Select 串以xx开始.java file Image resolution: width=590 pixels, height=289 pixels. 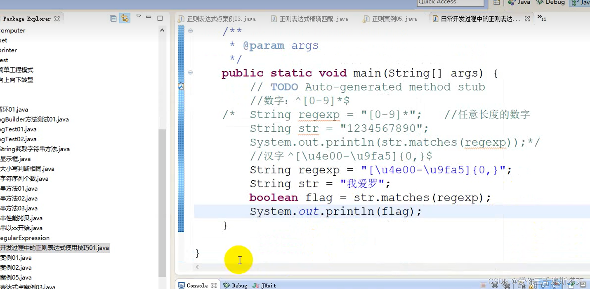click(x=21, y=228)
